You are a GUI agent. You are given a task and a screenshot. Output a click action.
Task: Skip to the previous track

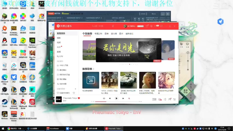coord(110,98)
